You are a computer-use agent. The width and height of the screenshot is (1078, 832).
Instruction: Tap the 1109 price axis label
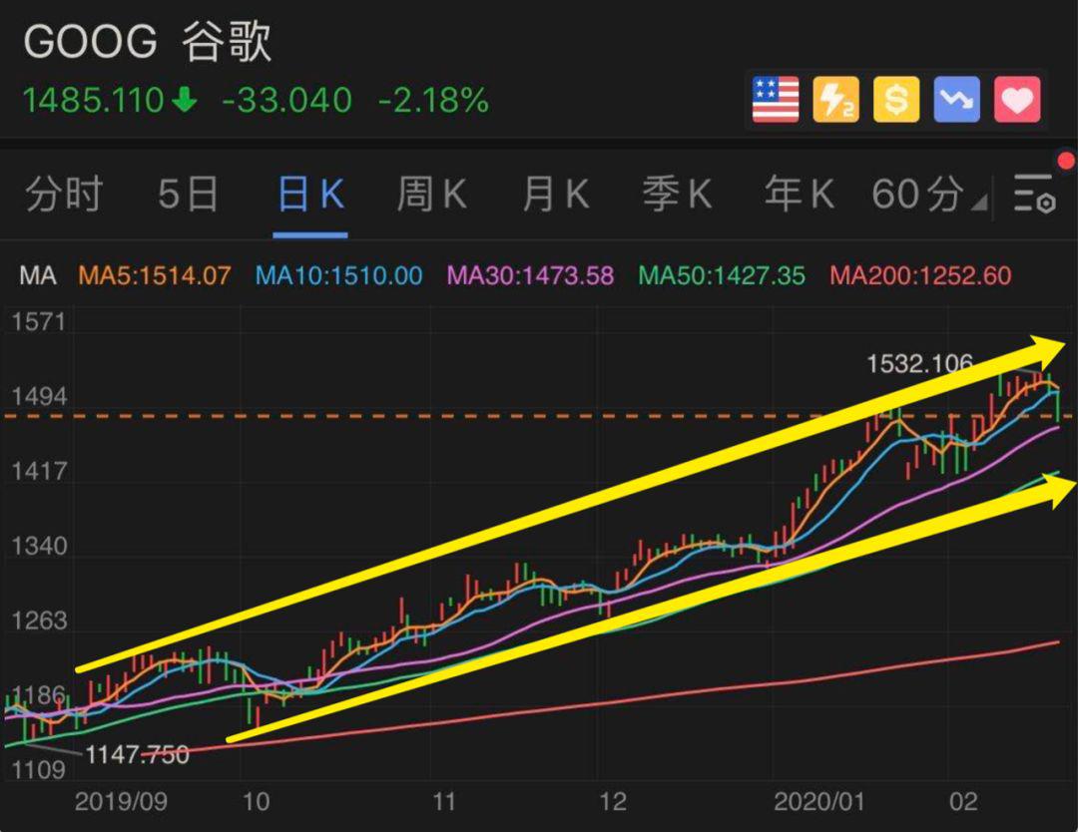coord(39,770)
